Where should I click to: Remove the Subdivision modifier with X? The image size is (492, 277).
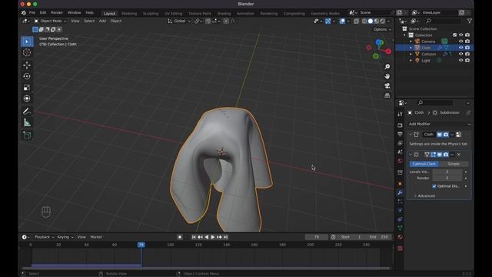pyautogui.click(x=459, y=155)
